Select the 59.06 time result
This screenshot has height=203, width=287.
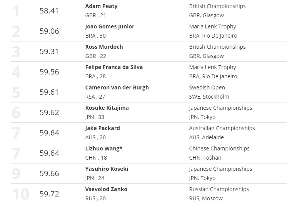pos(49,31)
